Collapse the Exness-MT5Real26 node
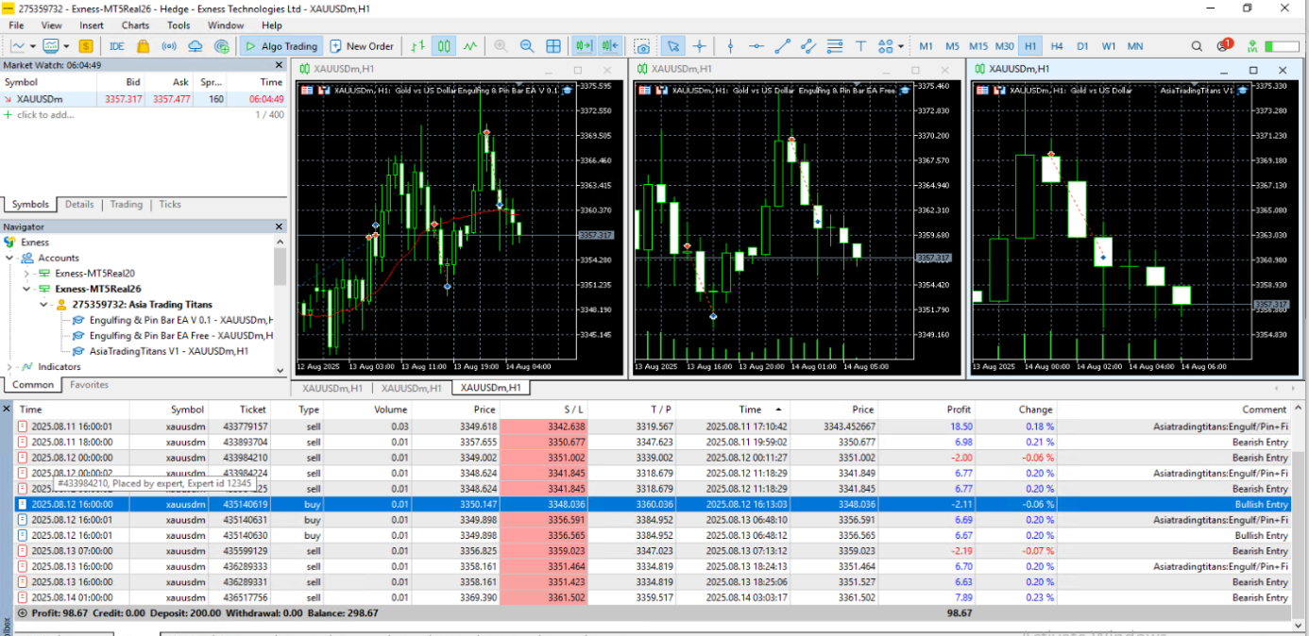Viewport: 1309px width, 636px height. coord(26,289)
